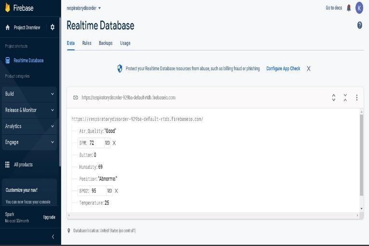Switch to the Data tab

71,43
